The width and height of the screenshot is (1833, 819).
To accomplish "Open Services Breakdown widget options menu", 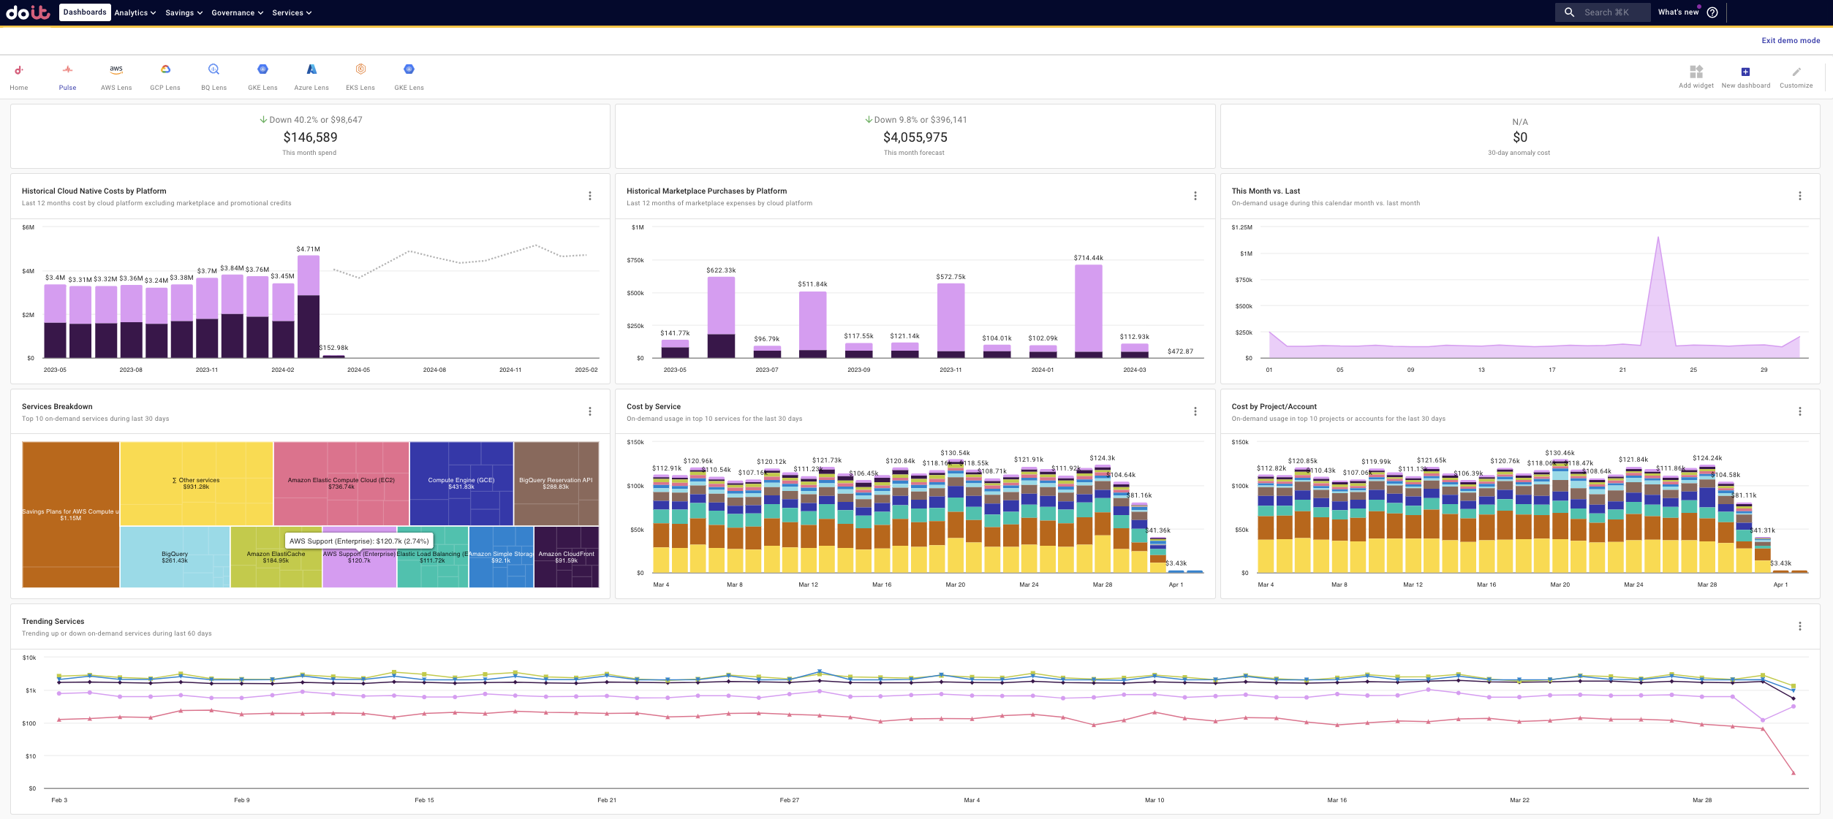I will tap(590, 411).
